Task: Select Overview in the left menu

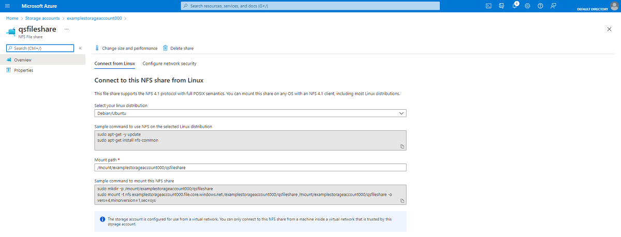Action: pyautogui.click(x=42, y=60)
